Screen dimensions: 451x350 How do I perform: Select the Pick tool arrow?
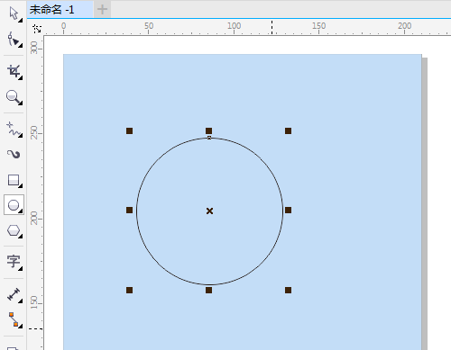[14, 13]
